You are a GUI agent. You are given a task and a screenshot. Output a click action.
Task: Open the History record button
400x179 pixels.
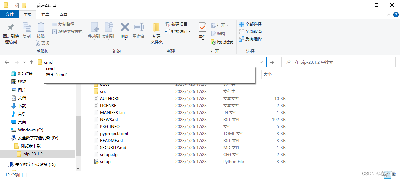click(x=222, y=42)
